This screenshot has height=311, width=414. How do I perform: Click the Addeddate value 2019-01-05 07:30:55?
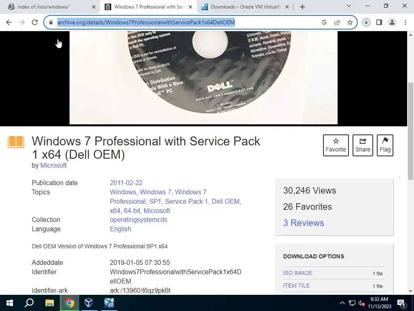(x=139, y=262)
